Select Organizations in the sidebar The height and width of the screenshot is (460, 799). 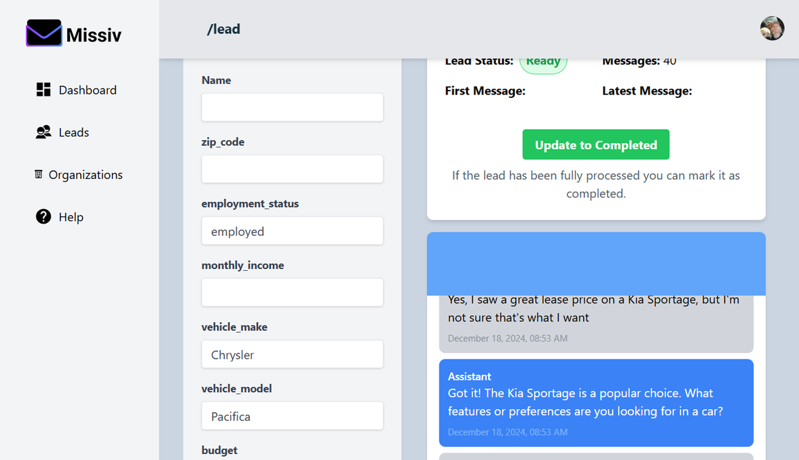point(85,174)
